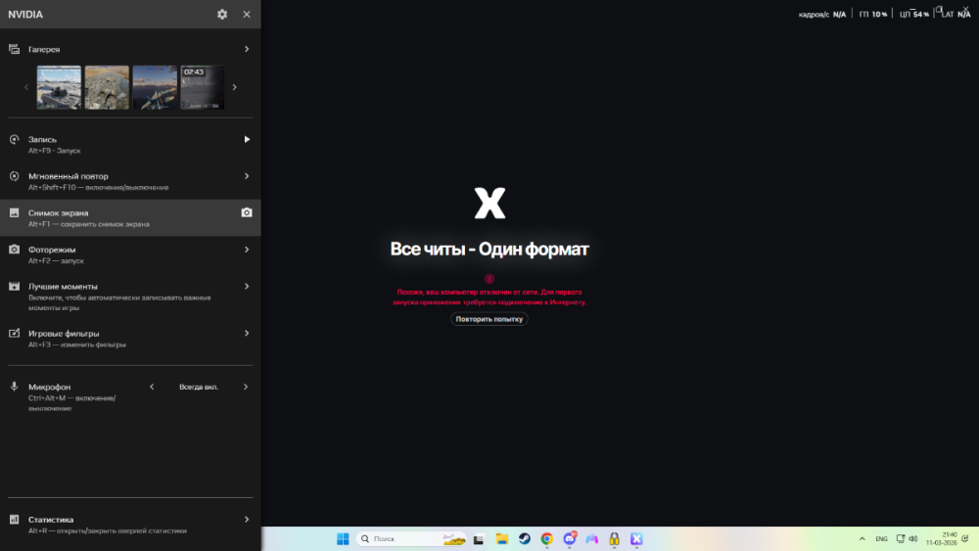Click the camera icon for Снимок экрана
The height and width of the screenshot is (551, 979).
pos(247,212)
